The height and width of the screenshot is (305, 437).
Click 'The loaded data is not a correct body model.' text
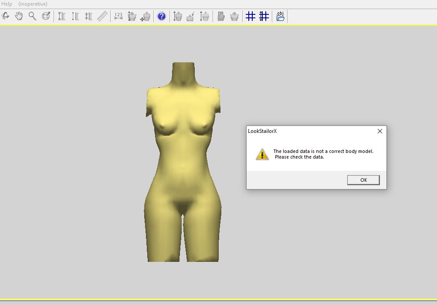(323, 151)
